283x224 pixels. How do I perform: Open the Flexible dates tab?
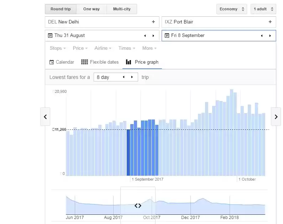(100, 62)
